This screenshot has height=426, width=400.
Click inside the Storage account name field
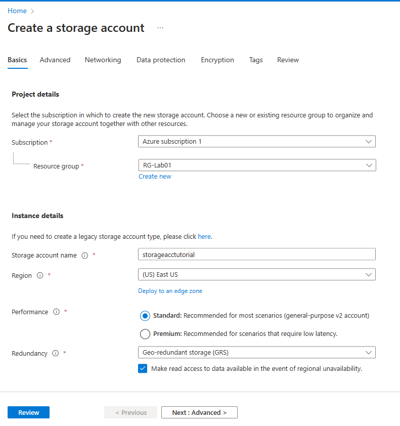[256, 254]
